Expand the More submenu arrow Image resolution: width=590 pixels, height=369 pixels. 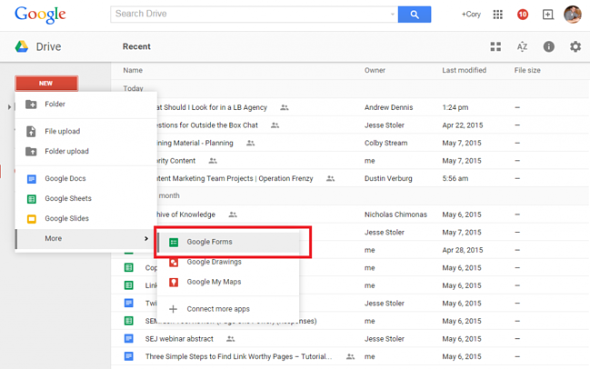(x=146, y=239)
